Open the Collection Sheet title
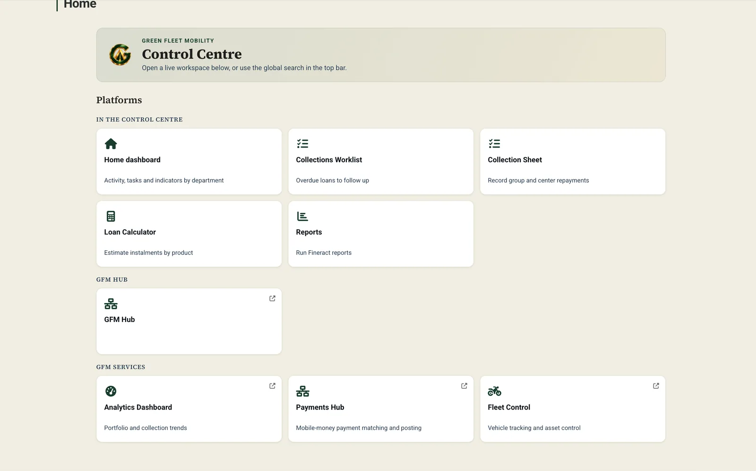Viewport: 756px width, 471px height. [515, 160]
